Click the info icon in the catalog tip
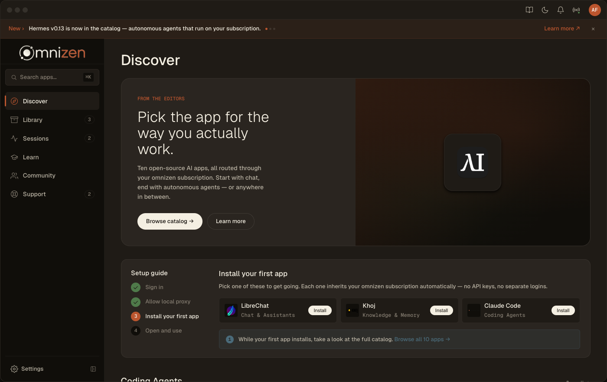This screenshot has height=382, width=607. (230, 339)
